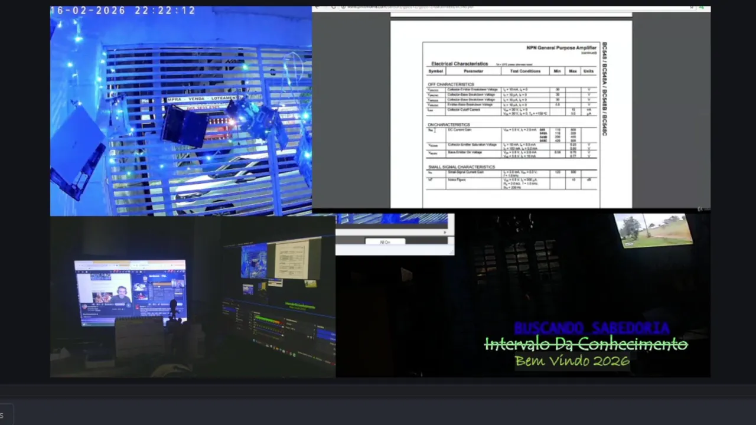Click the 'Units' column header

point(588,71)
